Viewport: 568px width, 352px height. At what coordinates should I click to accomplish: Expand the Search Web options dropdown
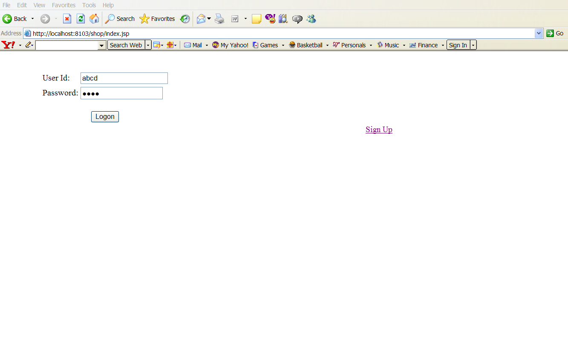(148, 45)
